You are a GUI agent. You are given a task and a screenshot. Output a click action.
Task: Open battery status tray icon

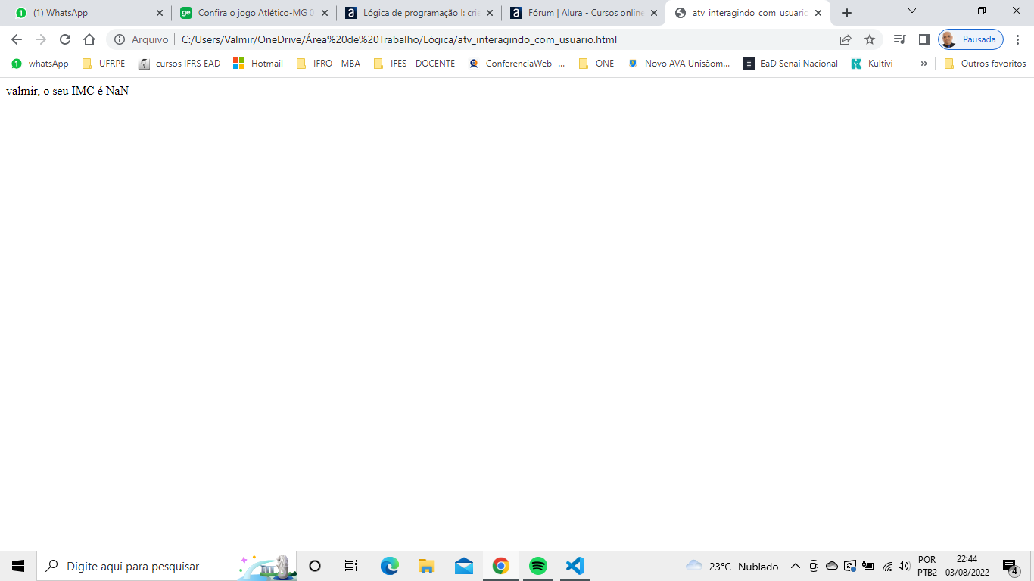(868, 566)
